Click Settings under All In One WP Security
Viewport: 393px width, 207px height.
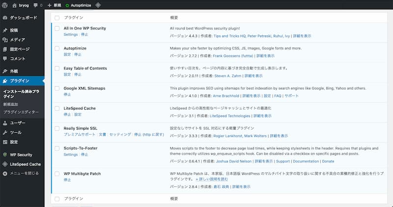[71, 34]
